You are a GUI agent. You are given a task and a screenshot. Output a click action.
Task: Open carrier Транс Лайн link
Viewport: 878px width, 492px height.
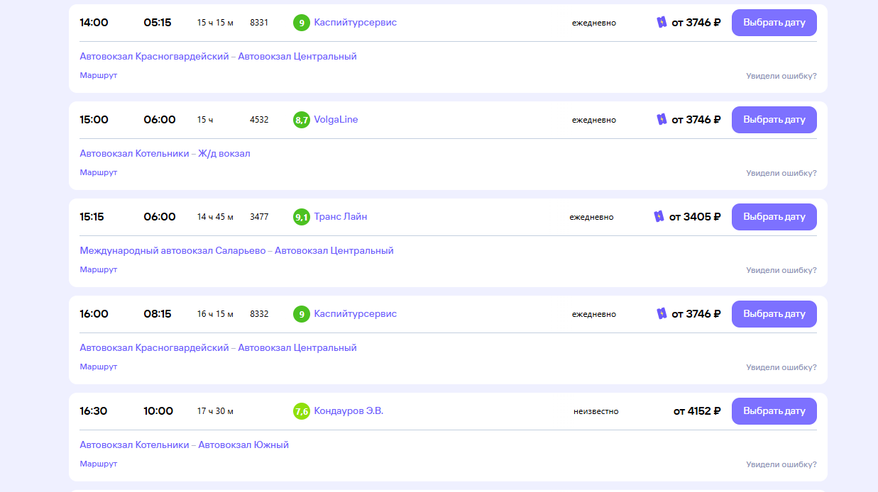click(x=341, y=217)
